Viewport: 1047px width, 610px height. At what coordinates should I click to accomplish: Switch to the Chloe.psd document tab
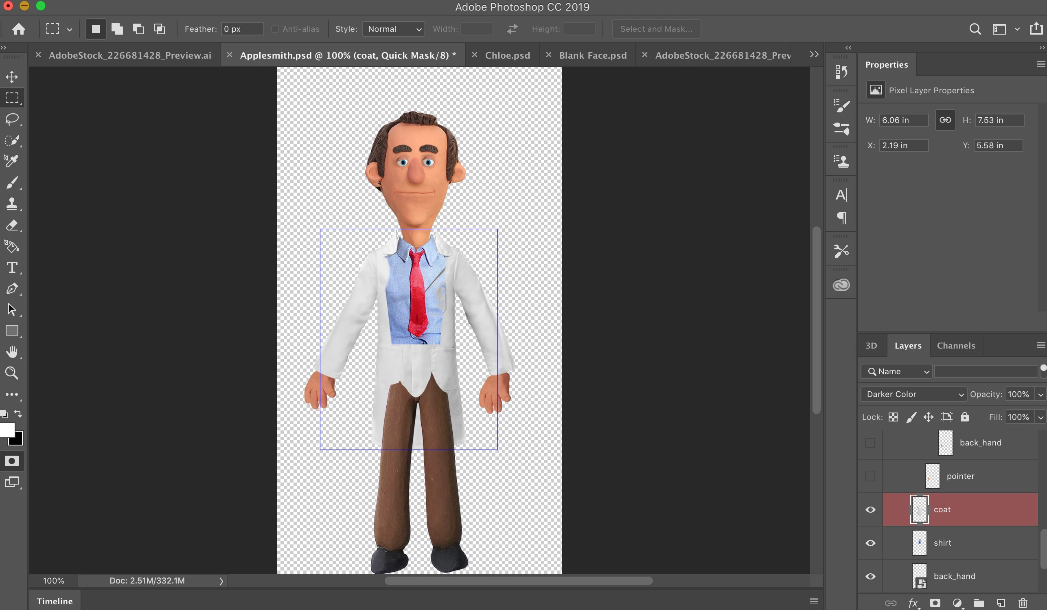[x=507, y=55]
